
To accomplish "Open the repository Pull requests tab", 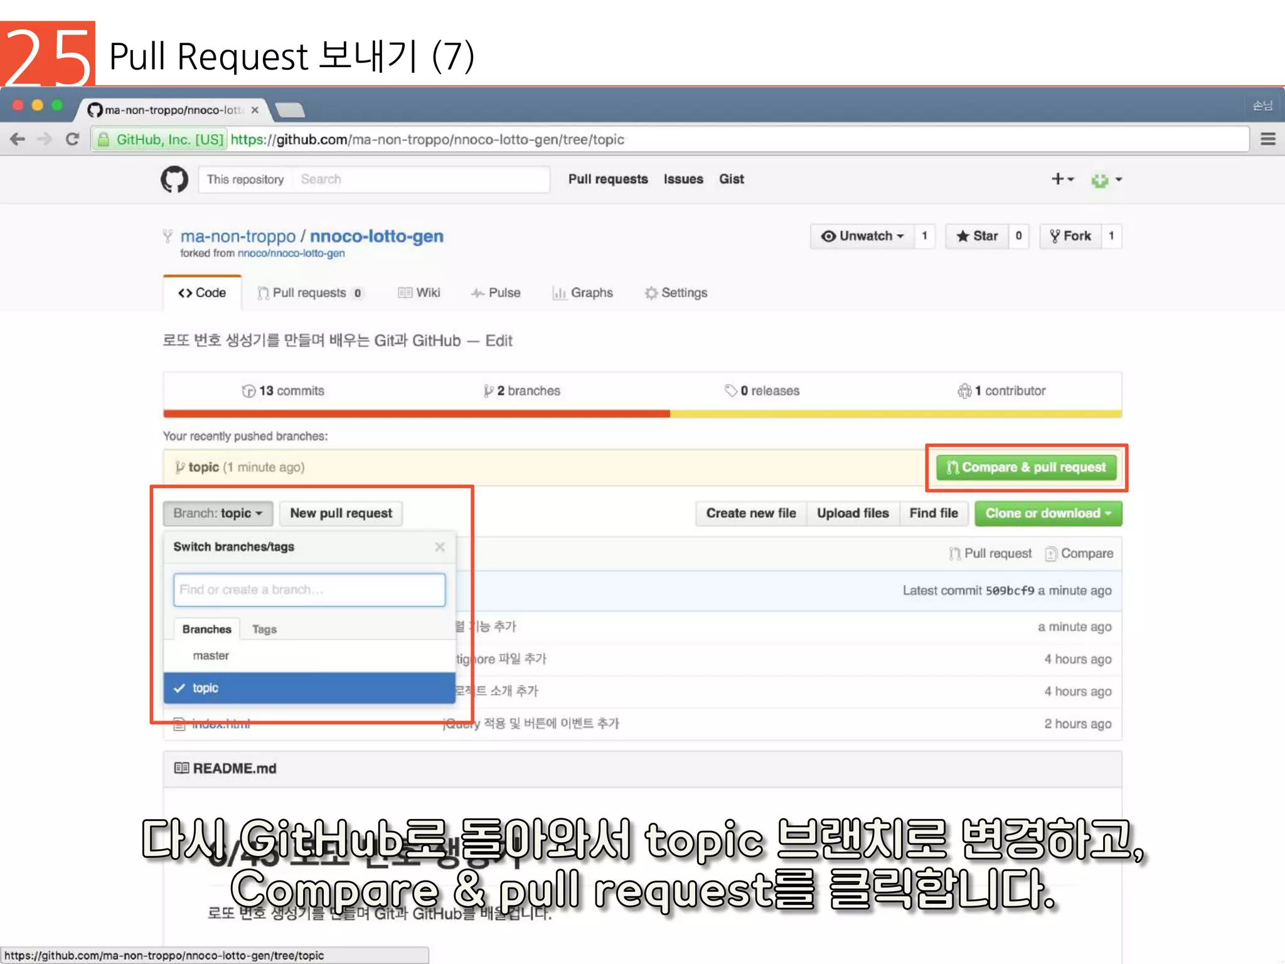I will pyautogui.click(x=310, y=293).
